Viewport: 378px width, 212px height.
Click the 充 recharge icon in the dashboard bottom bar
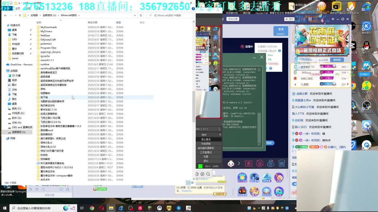coord(260,163)
